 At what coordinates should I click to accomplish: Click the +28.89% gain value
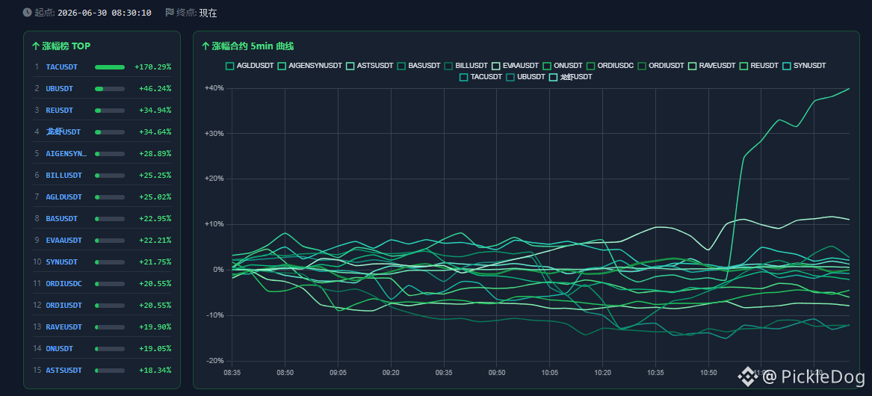click(155, 153)
